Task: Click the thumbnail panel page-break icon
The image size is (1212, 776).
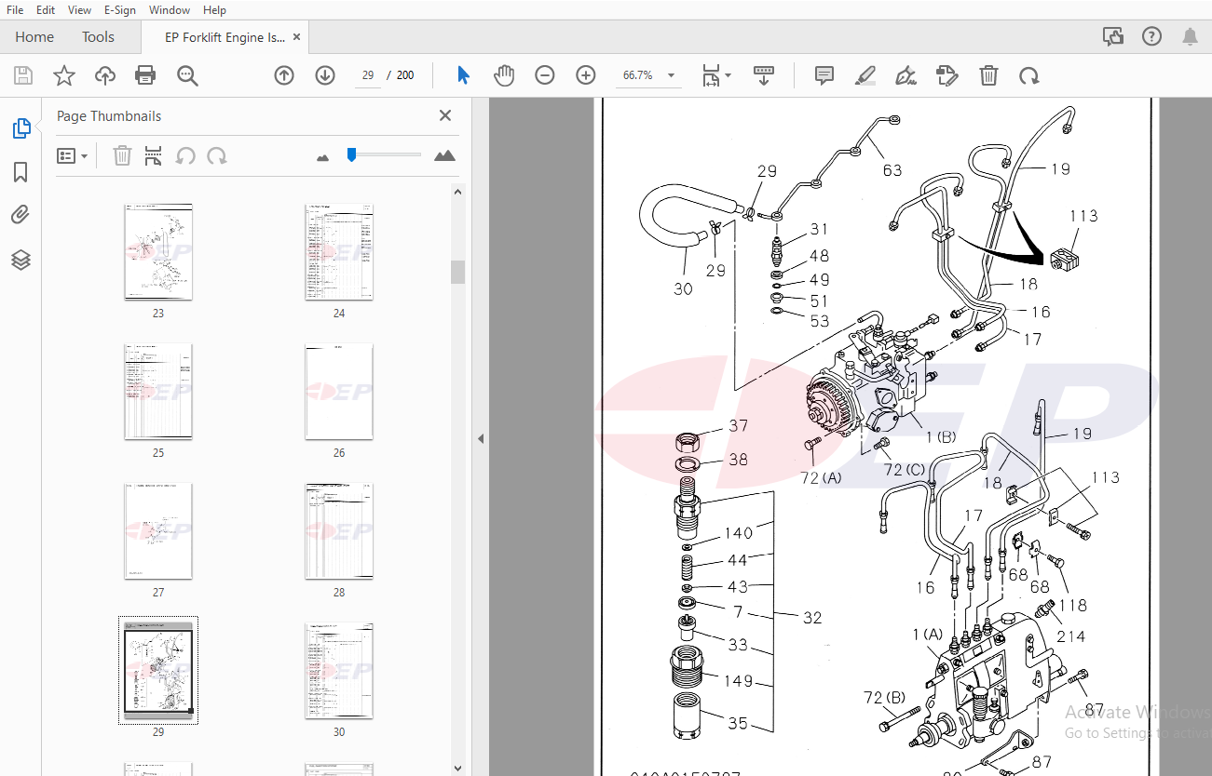Action: click(x=153, y=155)
